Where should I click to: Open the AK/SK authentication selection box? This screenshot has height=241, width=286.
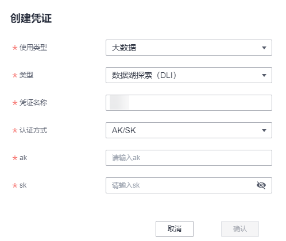(189, 130)
